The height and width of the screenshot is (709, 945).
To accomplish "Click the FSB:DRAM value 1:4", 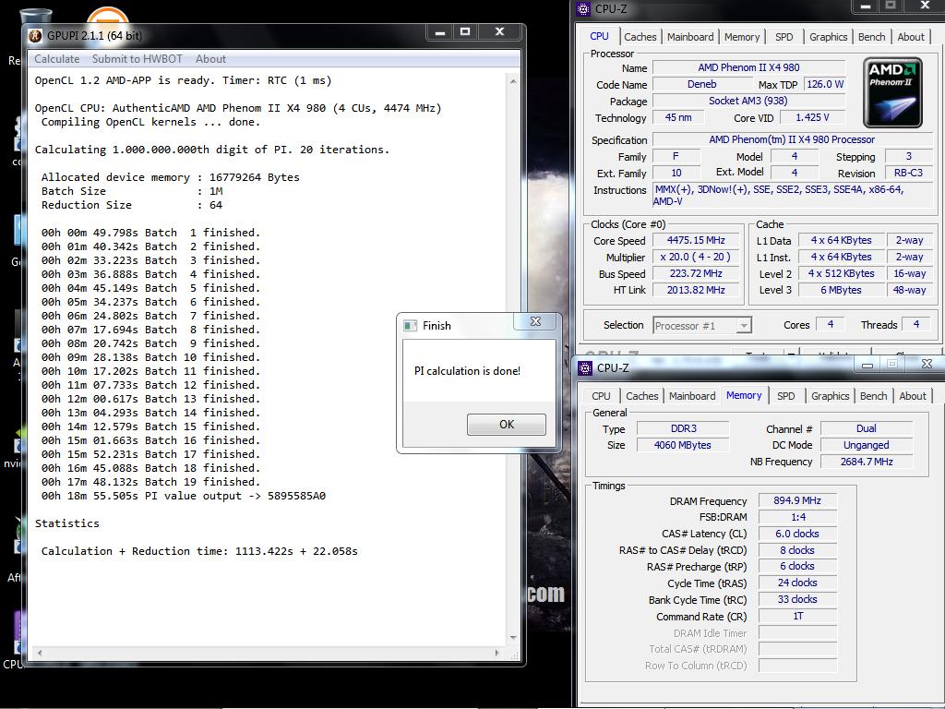I will [797, 517].
